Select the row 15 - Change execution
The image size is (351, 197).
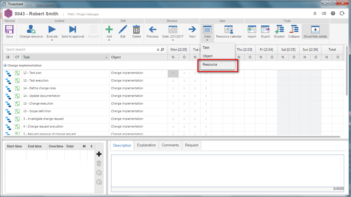[173, 104]
